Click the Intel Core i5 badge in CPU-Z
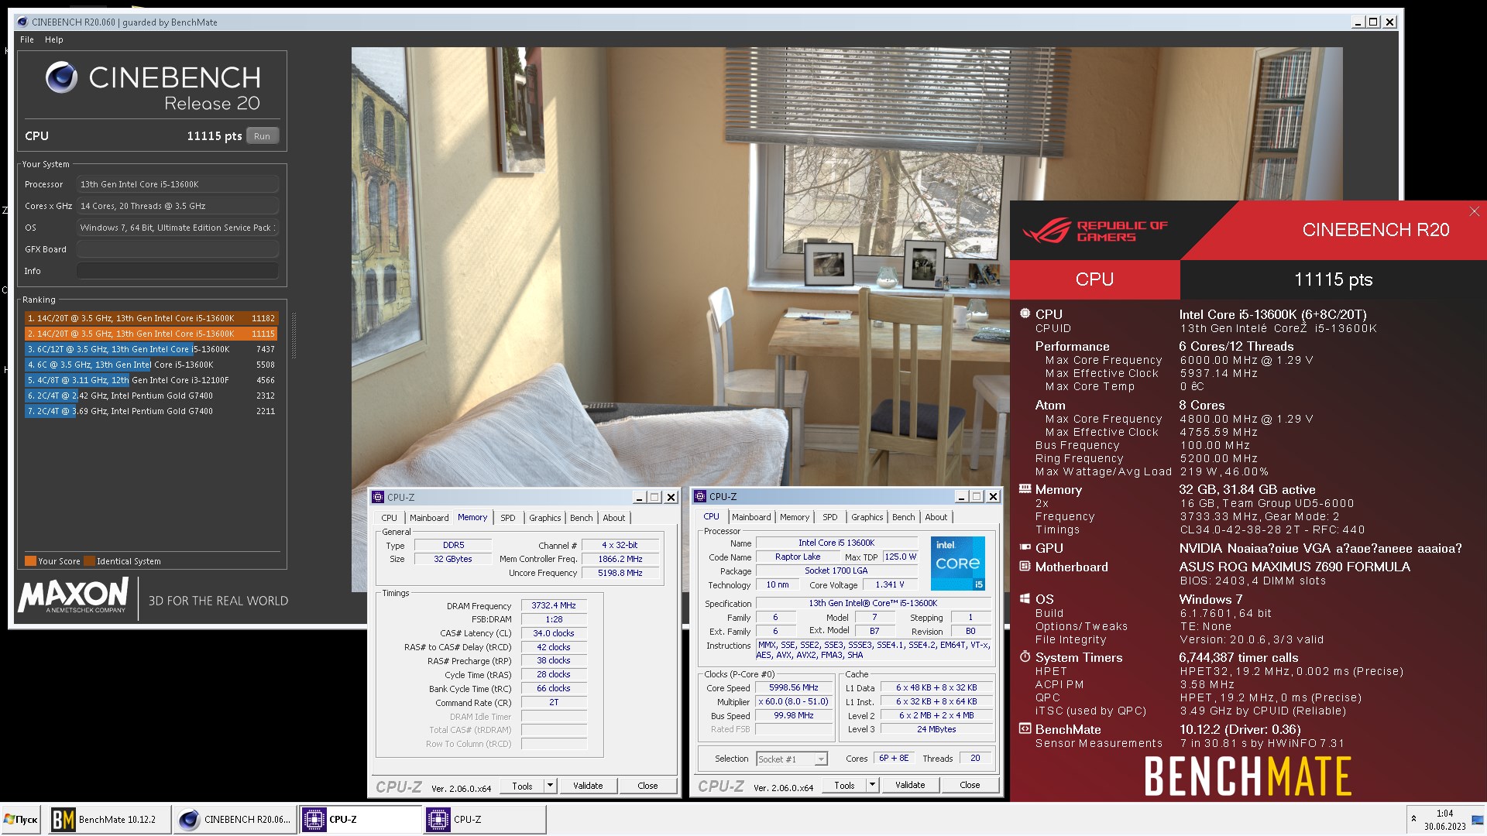 (957, 564)
